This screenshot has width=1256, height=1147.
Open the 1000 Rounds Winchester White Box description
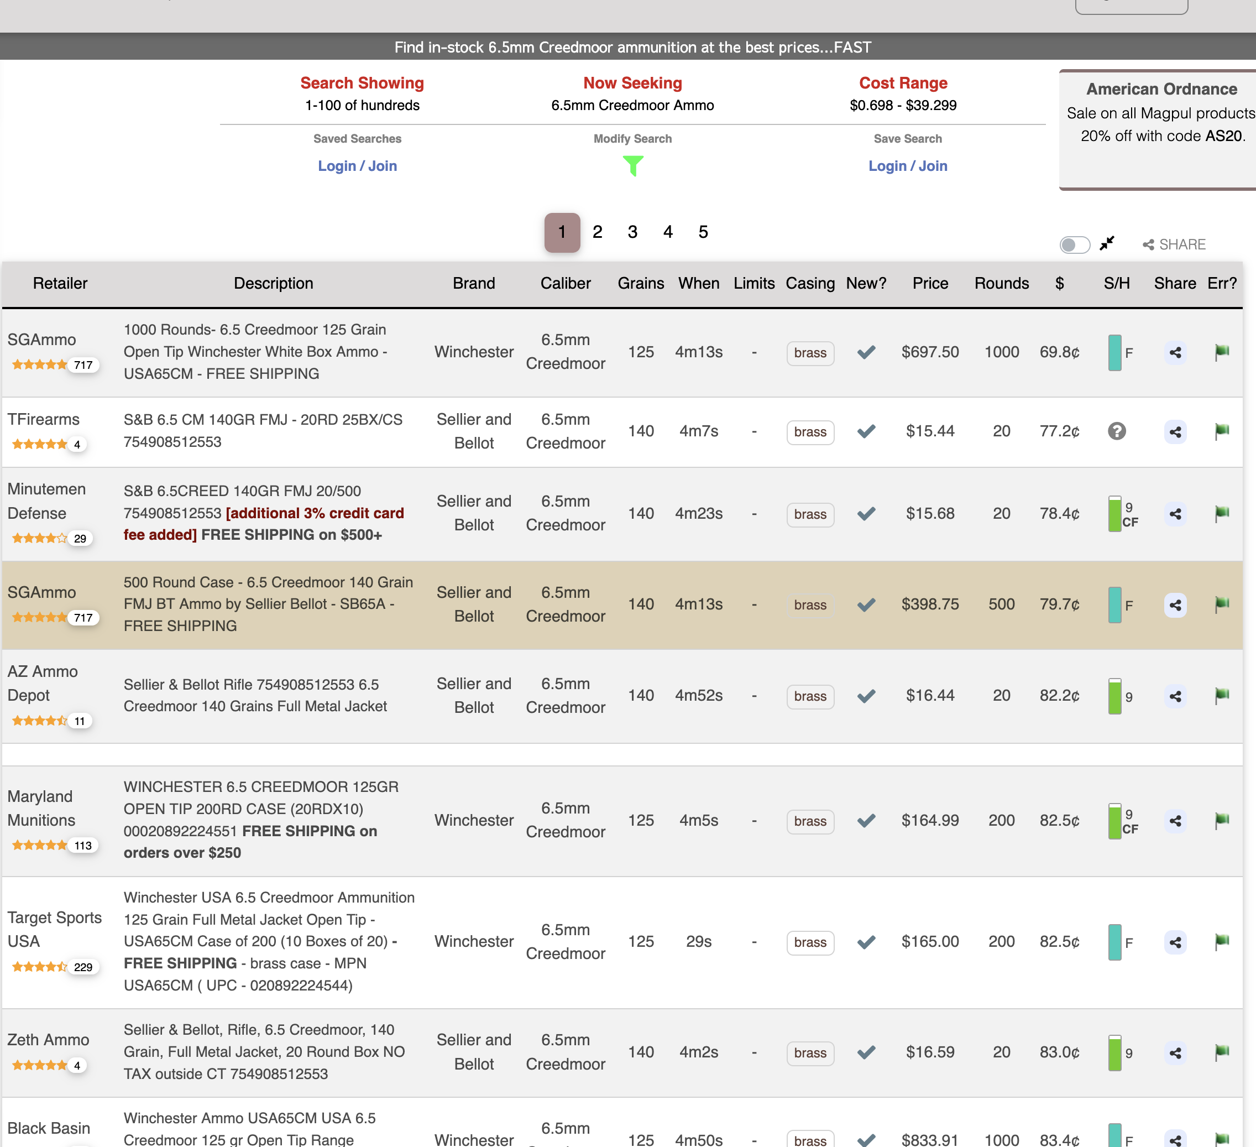(255, 352)
